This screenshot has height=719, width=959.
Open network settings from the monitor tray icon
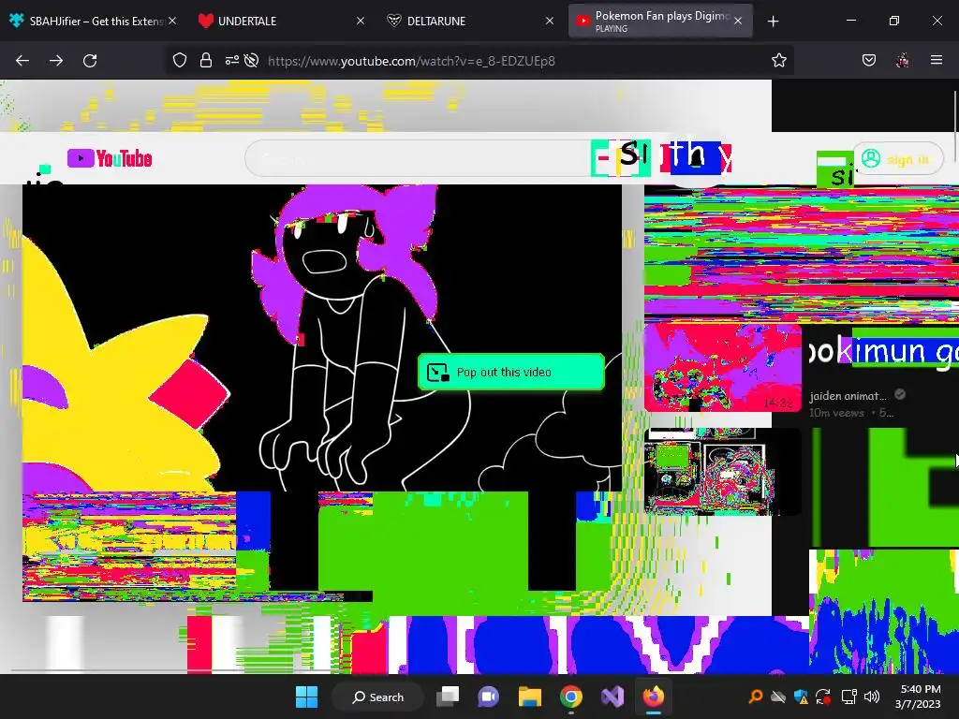pos(848,697)
